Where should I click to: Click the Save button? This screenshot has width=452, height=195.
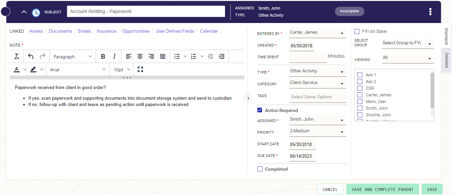[x=432, y=189]
